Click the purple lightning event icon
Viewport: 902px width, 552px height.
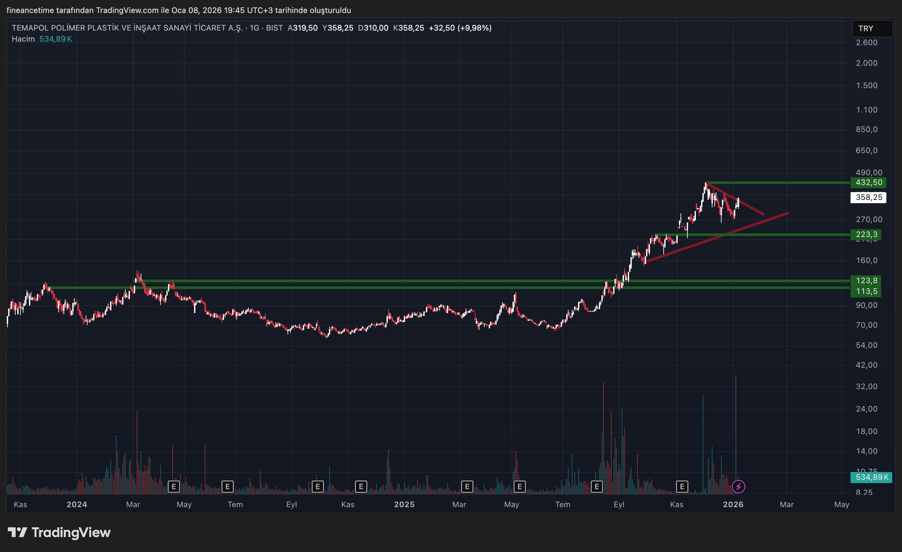(738, 487)
